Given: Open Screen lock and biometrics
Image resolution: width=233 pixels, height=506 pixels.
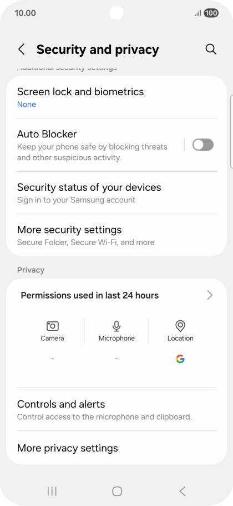Looking at the screenshot, I should 116,97.
